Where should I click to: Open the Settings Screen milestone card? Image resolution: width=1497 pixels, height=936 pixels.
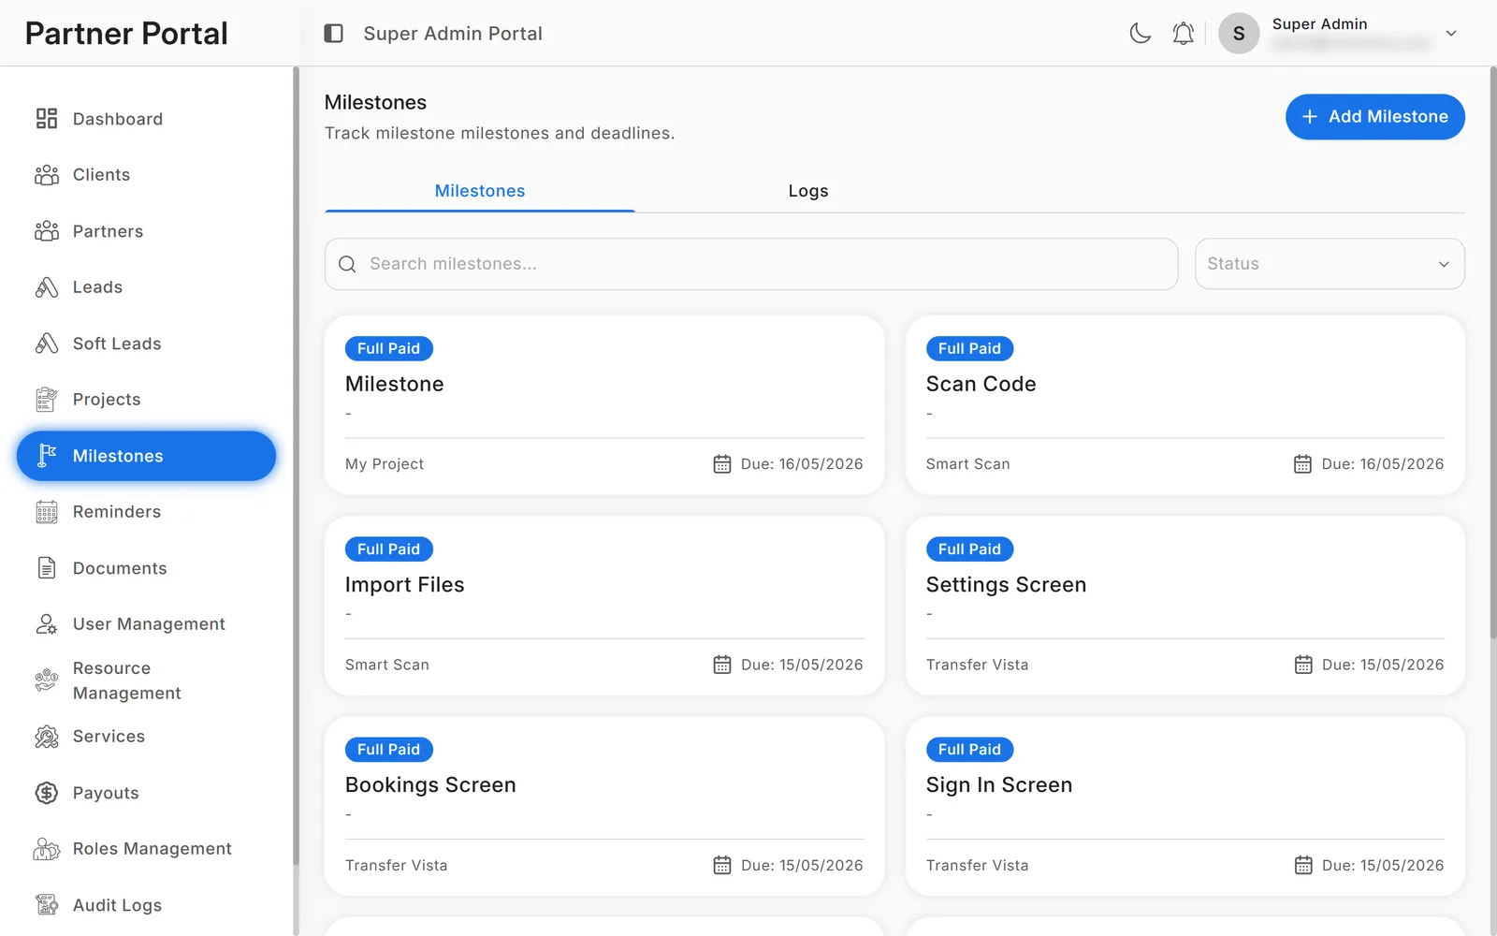pos(1185,606)
